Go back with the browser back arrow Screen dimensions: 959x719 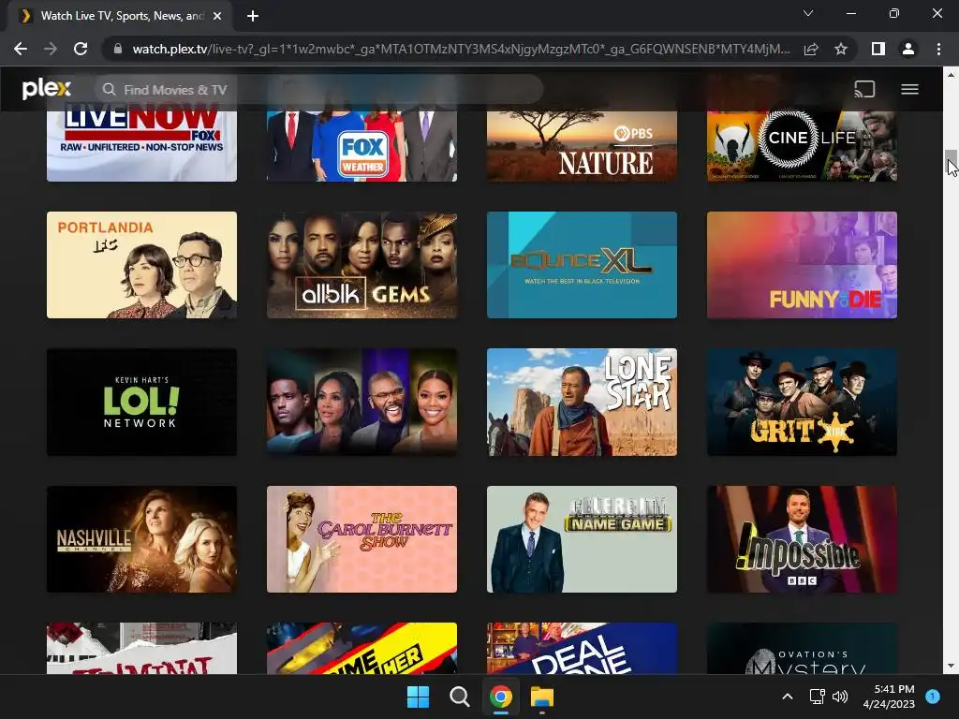21,49
